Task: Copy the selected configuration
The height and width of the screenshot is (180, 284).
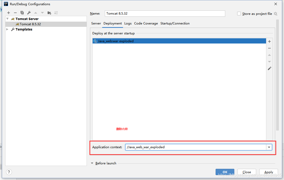Action: pos(22,13)
